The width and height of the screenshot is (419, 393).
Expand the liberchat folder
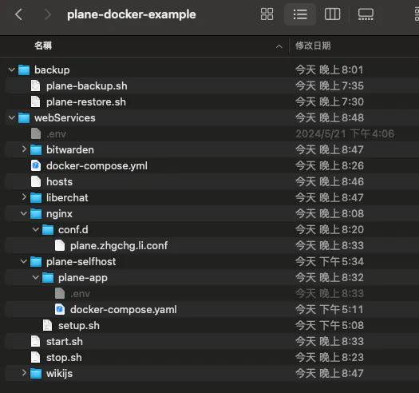pos(24,197)
